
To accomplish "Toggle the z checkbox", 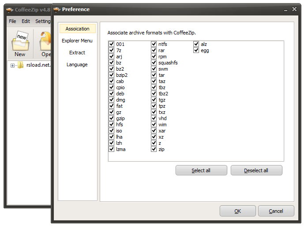I will (154, 143).
